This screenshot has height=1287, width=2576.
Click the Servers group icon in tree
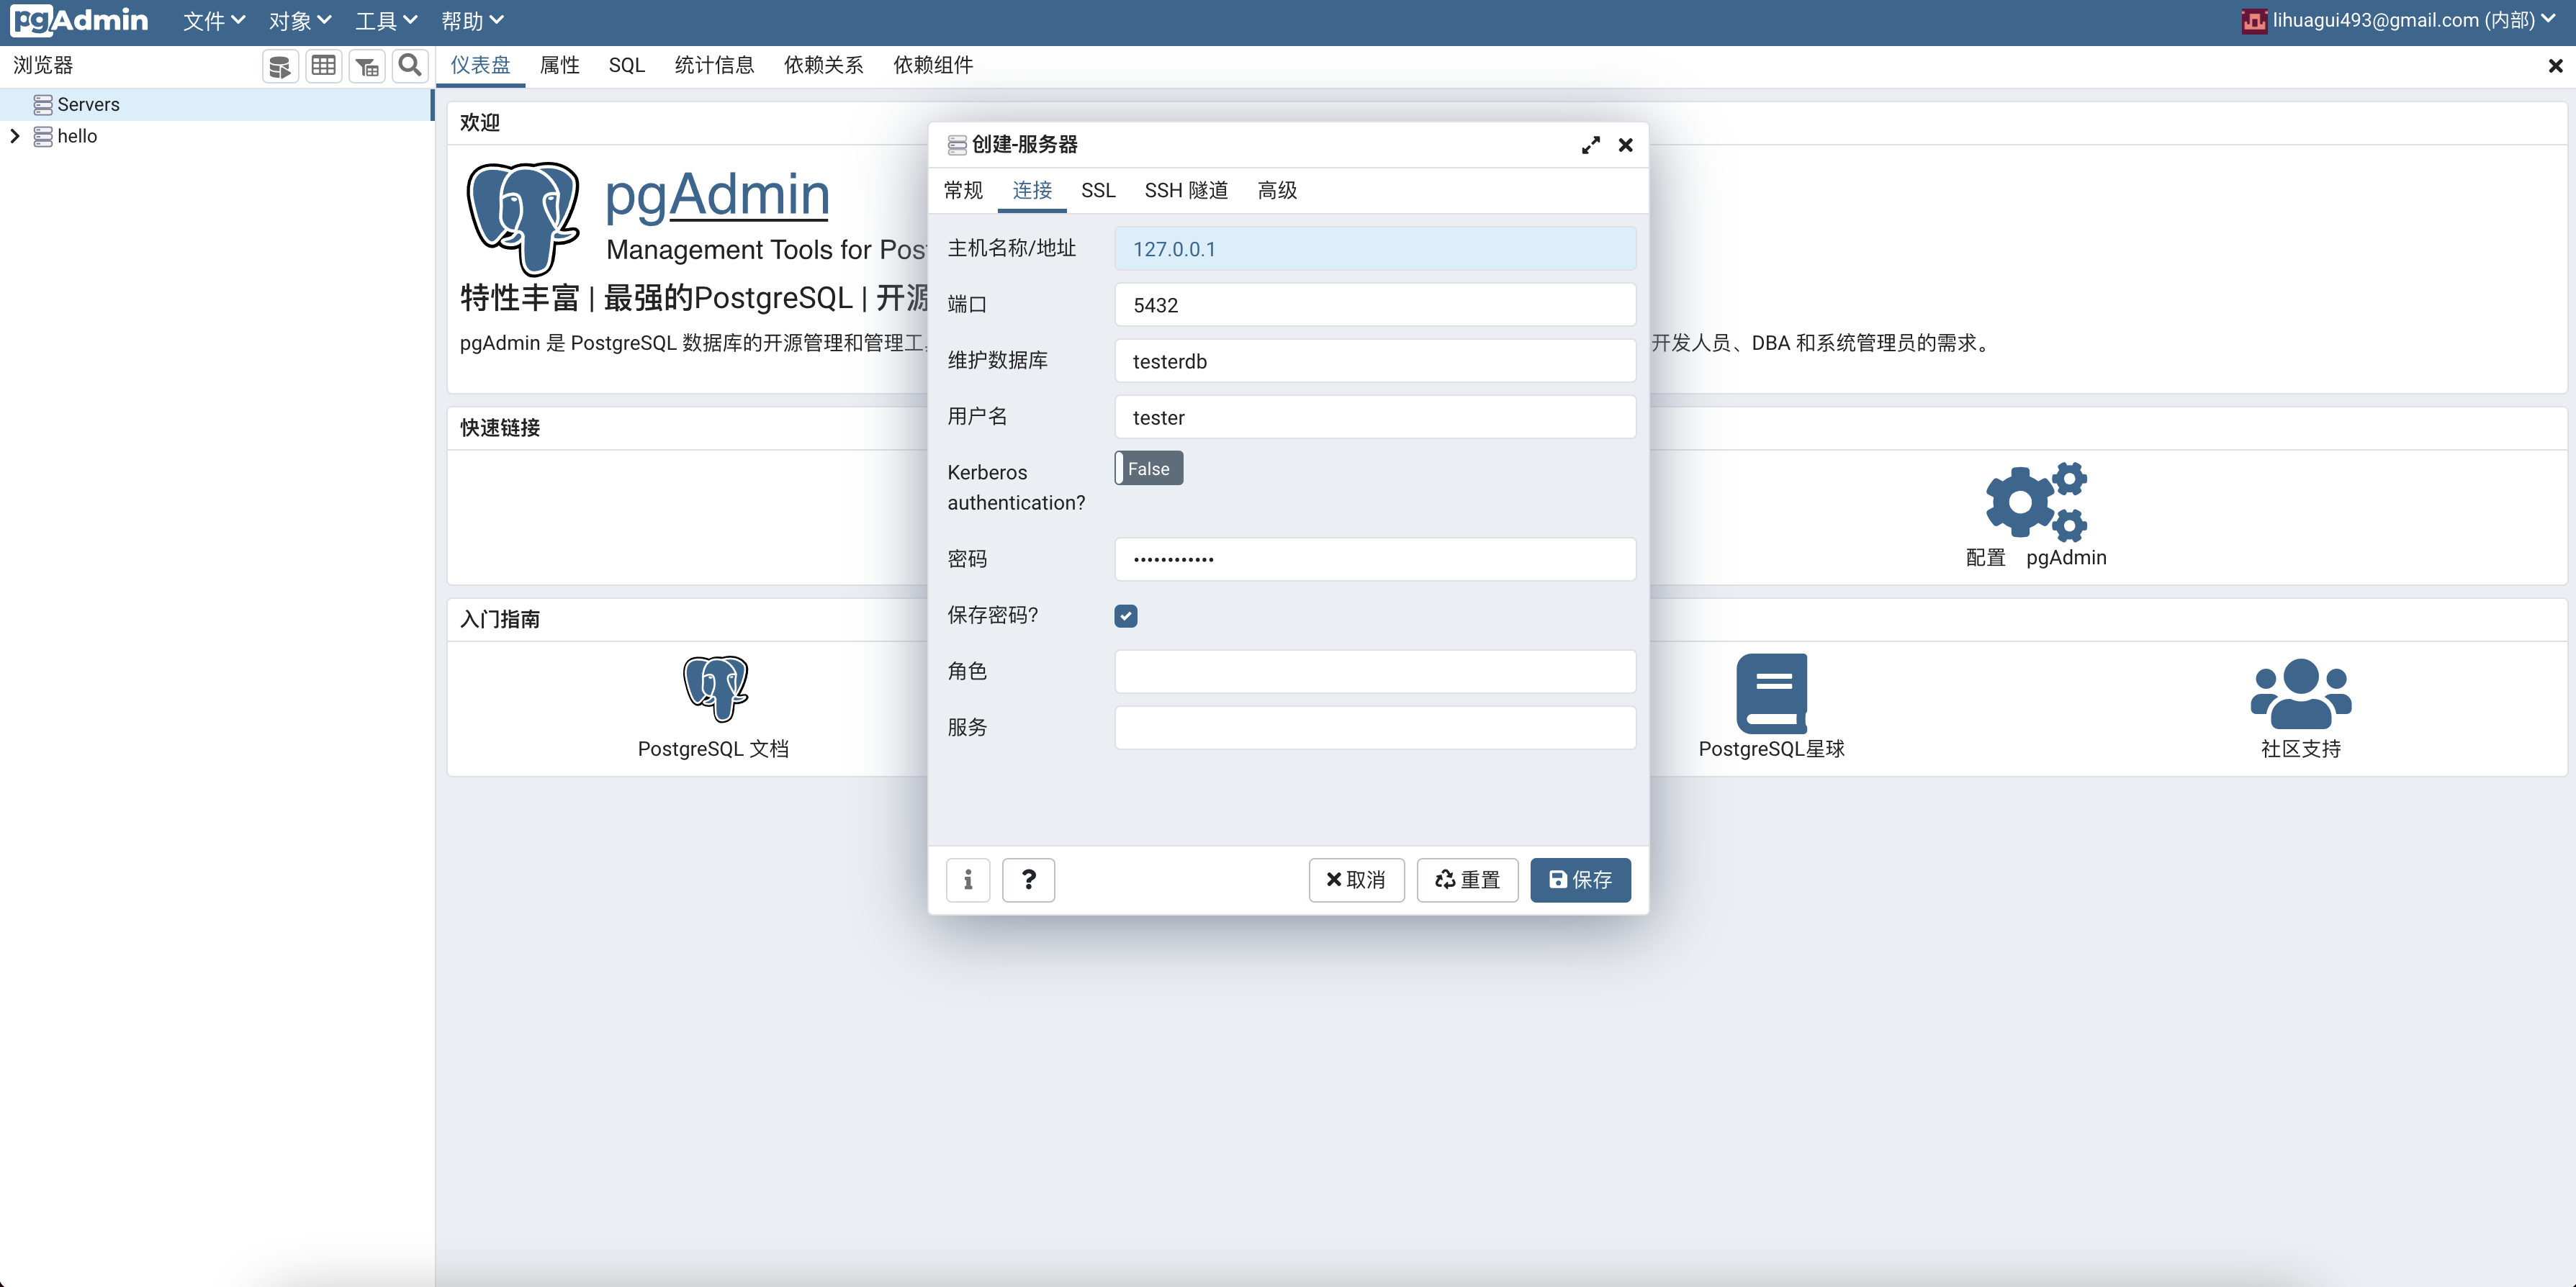click(43, 104)
